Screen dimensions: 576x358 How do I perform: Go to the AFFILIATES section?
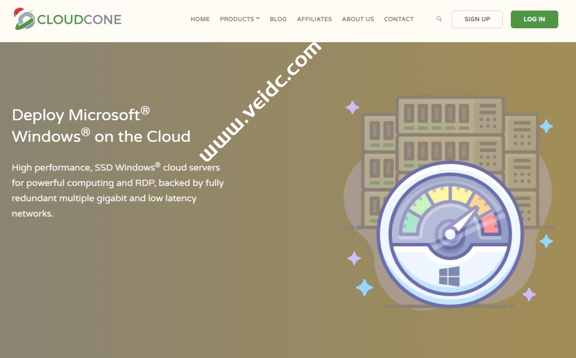[x=314, y=19]
